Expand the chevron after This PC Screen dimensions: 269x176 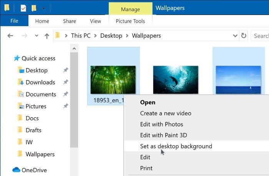click(96, 36)
